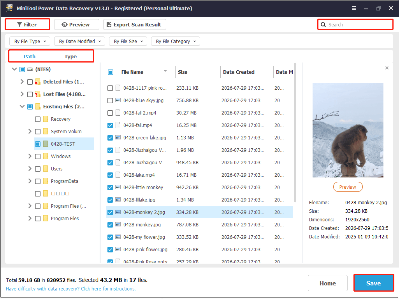Click the file icon of 0428-fall.mp4
The height and width of the screenshot is (299, 399).
point(118,125)
